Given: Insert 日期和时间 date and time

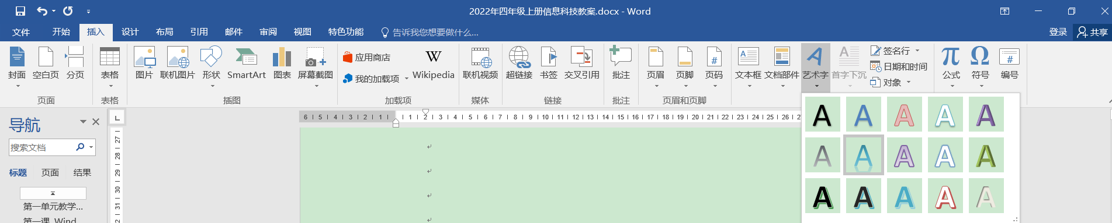Looking at the screenshot, I should pyautogui.click(x=899, y=66).
